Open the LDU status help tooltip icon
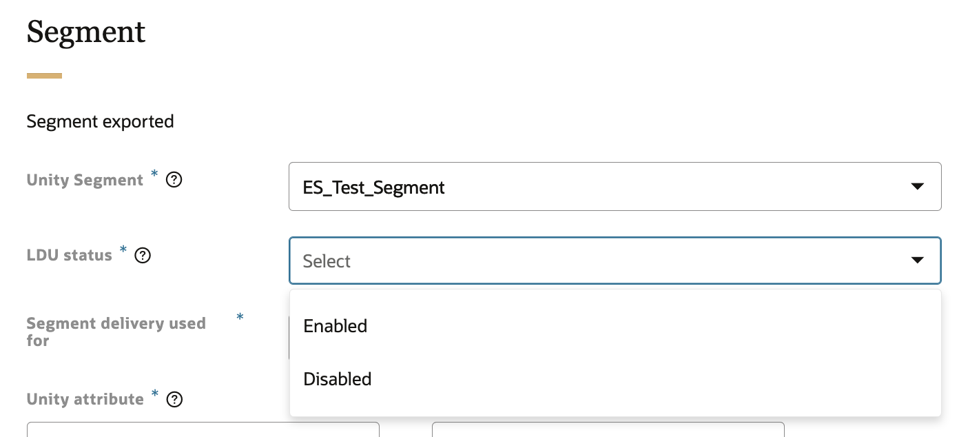Image resolution: width=970 pixels, height=437 pixels. coord(143,256)
